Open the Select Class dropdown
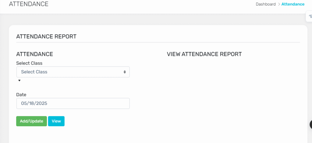Image resolution: width=312 pixels, height=143 pixels. click(x=73, y=72)
